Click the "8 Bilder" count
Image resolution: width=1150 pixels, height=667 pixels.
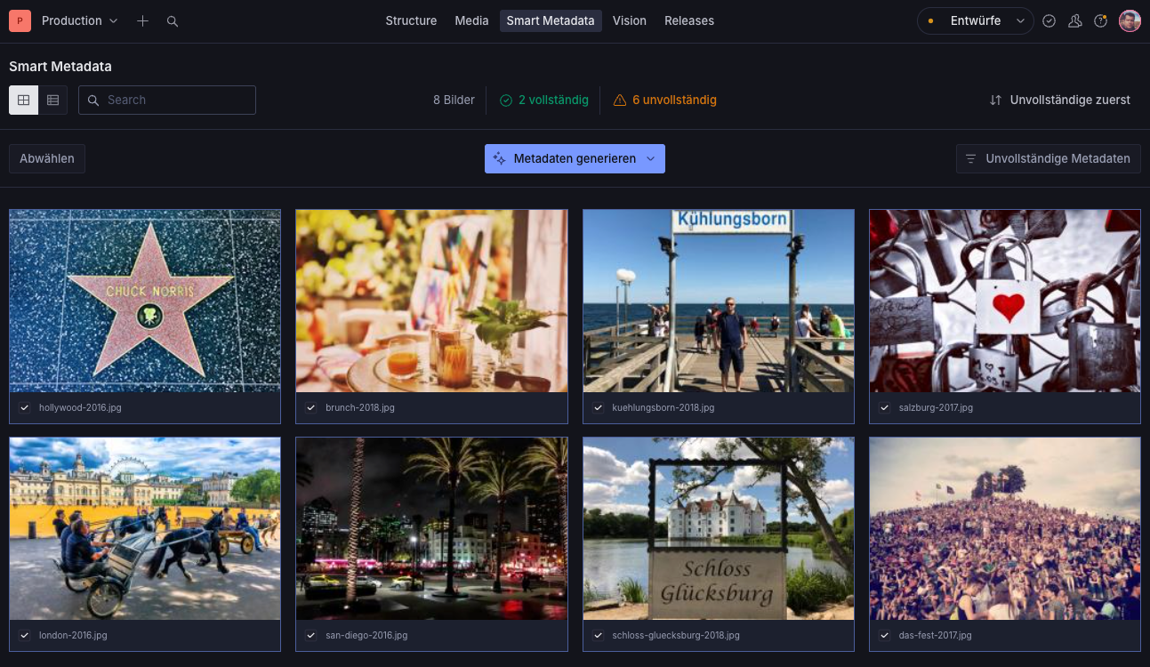click(454, 100)
